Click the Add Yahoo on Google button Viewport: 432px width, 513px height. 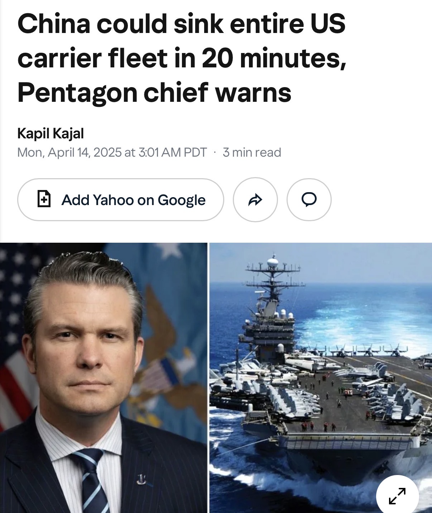click(x=121, y=200)
